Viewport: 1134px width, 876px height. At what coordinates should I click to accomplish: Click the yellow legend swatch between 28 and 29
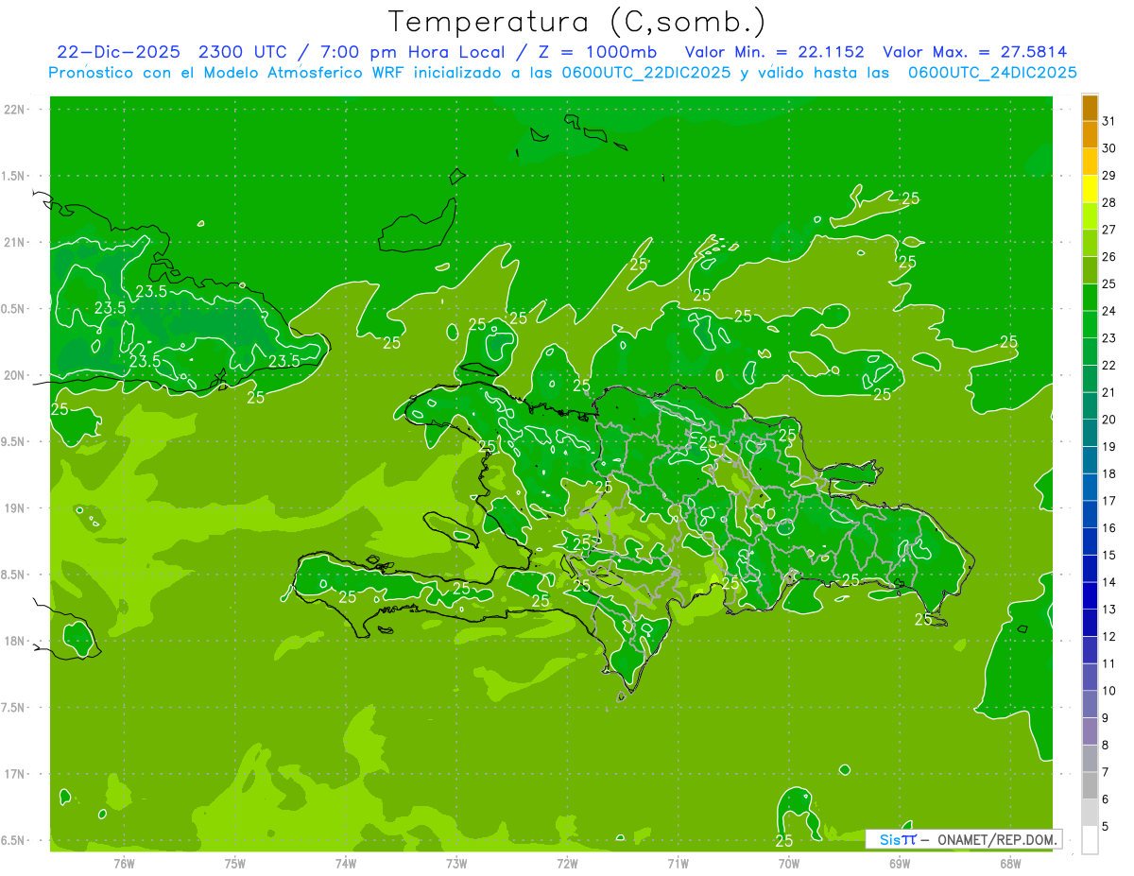[1090, 189]
